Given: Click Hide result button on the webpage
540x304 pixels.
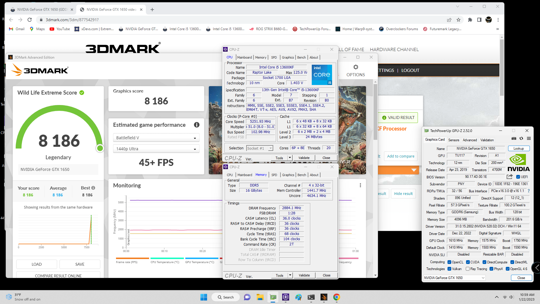Looking at the screenshot, I should tap(403, 193).
